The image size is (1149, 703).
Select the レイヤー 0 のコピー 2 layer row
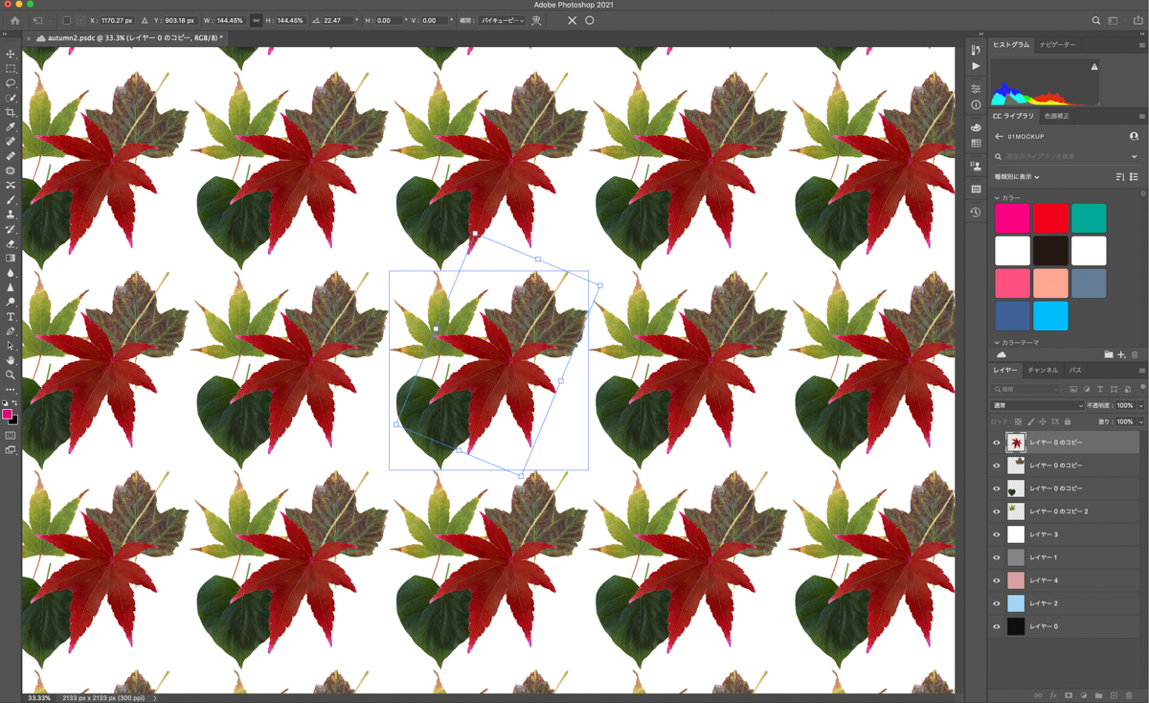click(1065, 511)
